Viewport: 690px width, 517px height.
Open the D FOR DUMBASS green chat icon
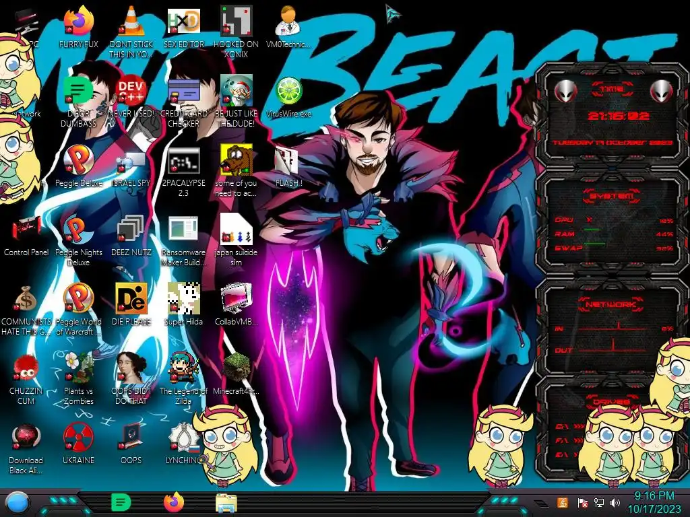78,90
